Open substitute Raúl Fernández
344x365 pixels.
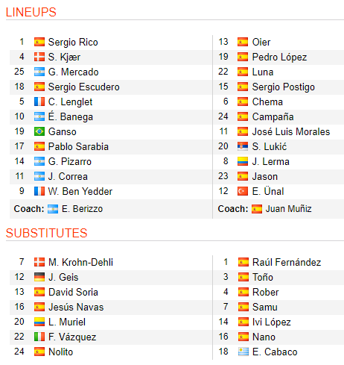[287, 262]
